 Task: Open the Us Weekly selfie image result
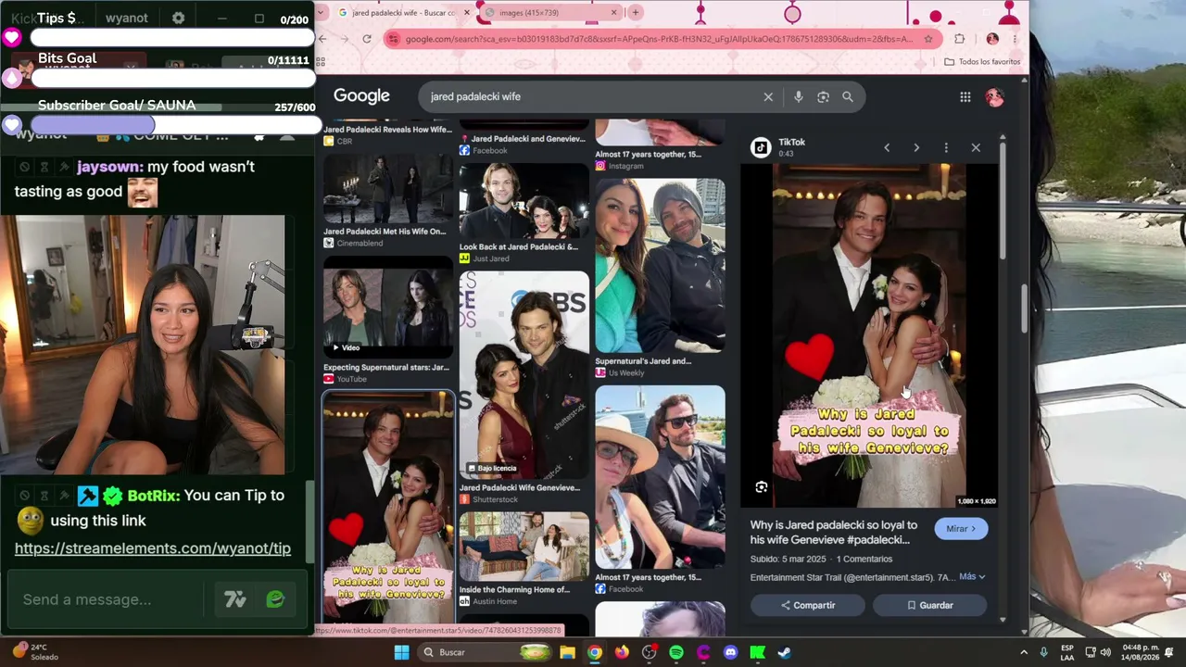[660, 266]
